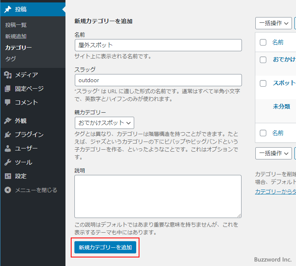Viewport: 296px width, 266px height.
Task: Click the メディア media icon
Action: click(8, 75)
